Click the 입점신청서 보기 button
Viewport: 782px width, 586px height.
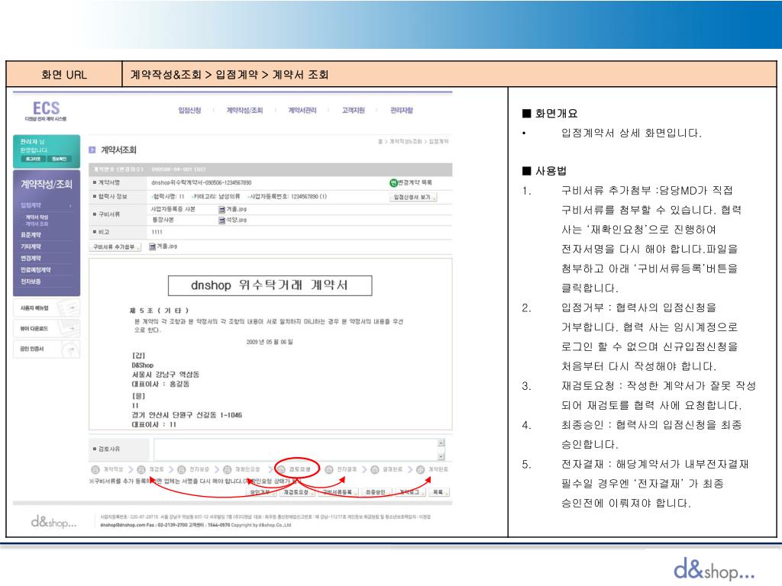pos(413,198)
